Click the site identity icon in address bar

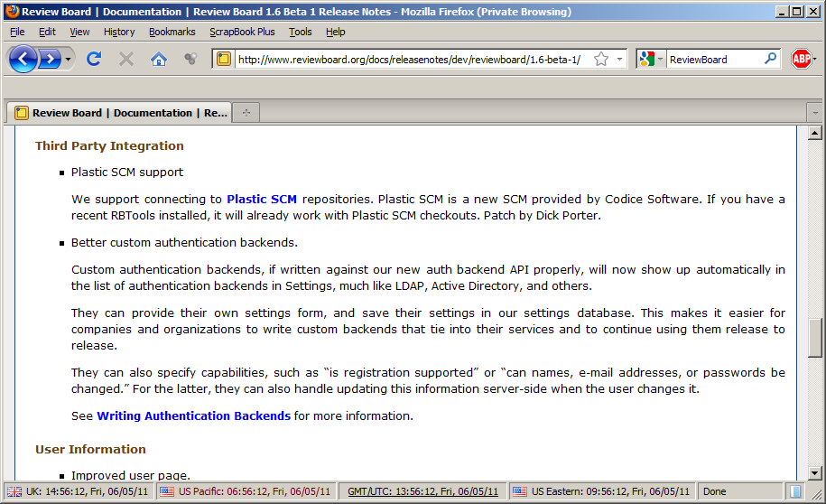[x=223, y=59]
